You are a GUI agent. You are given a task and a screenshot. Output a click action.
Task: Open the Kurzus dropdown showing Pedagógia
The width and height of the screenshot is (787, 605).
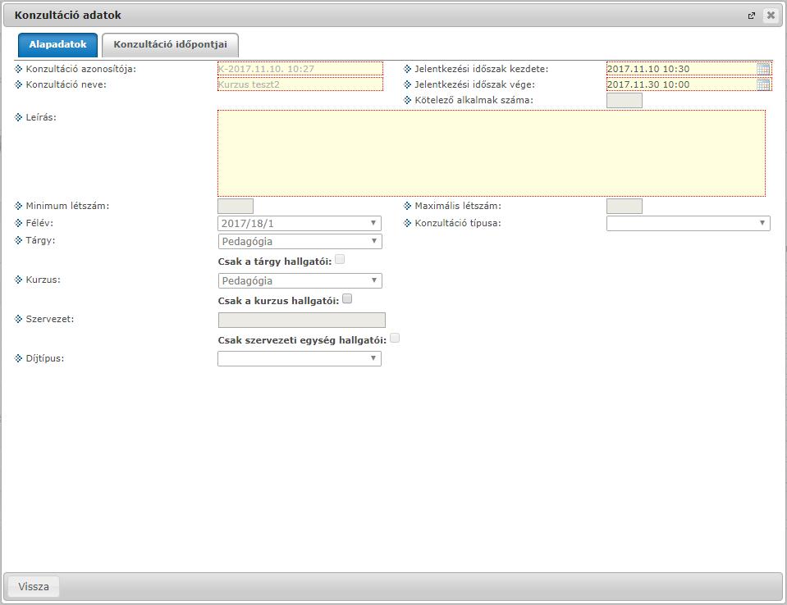click(x=300, y=280)
